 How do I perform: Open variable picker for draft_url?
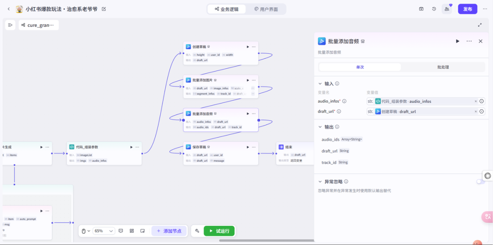[x=482, y=112]
